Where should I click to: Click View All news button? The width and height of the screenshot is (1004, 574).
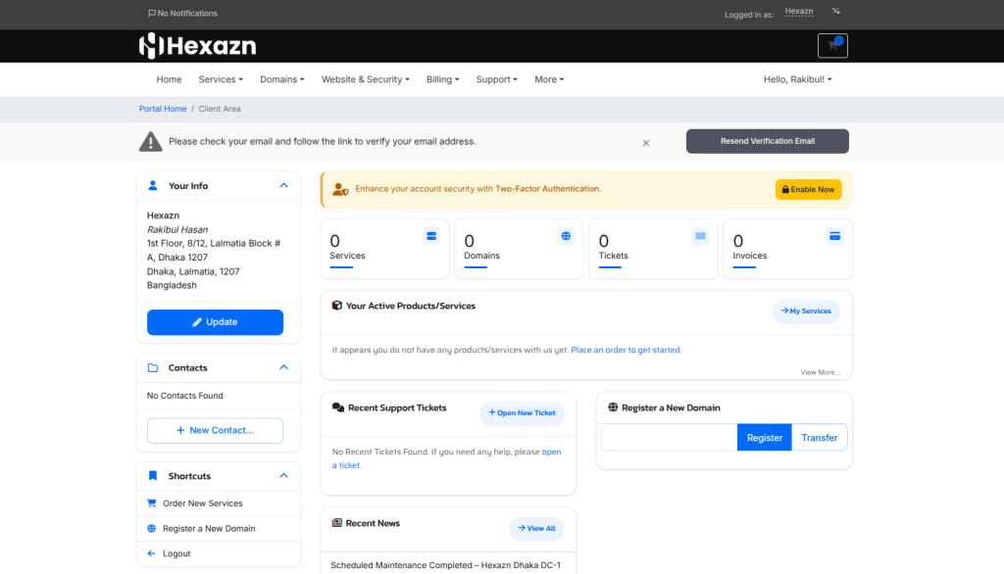536,529
